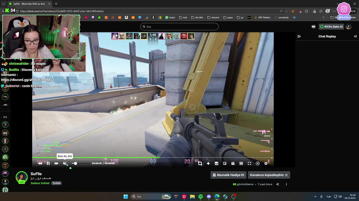Open Edge favorites list icon
Viewport: 359px width, 201px height.
pos(321,11)
